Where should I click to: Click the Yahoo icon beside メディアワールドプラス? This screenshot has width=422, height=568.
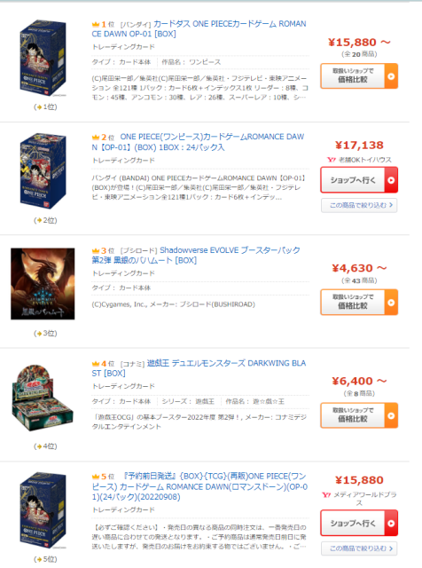[326, 495]
